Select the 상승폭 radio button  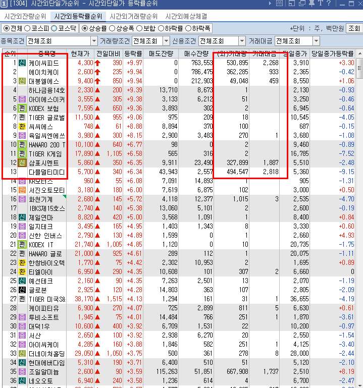112,28
